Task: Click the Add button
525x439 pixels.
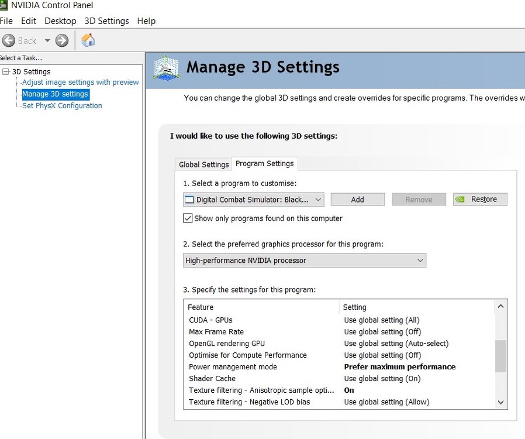Action: tap(357, 200)
